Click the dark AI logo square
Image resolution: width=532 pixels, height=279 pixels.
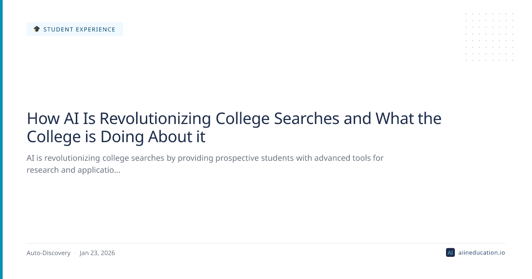click(450, 253)
